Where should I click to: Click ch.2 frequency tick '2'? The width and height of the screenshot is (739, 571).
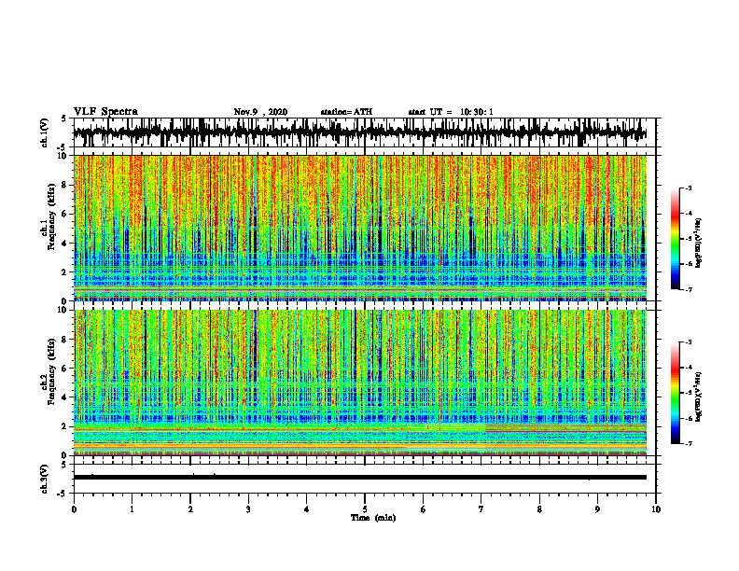[65, 426]
